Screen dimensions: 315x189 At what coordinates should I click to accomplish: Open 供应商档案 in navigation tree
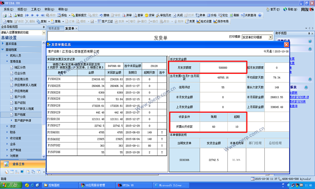point(21,91)
